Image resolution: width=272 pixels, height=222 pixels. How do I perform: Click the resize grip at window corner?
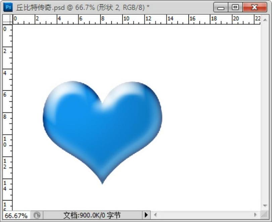(x=265, y=215)
